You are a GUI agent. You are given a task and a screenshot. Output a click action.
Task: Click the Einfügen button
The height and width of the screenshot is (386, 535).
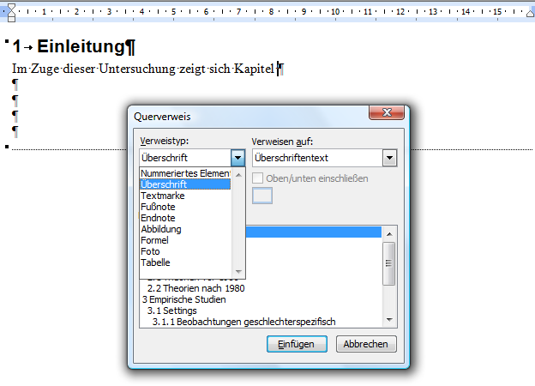[297, 344]
